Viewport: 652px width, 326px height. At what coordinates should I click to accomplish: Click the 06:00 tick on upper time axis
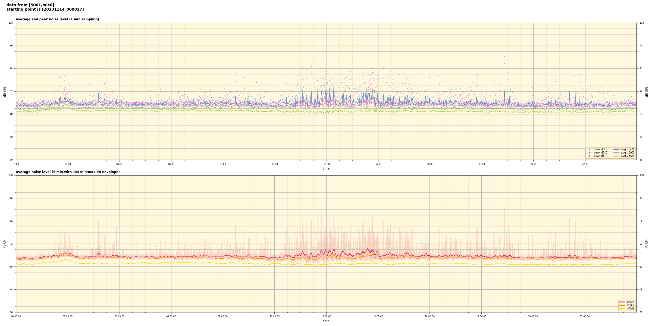(171, 164)
